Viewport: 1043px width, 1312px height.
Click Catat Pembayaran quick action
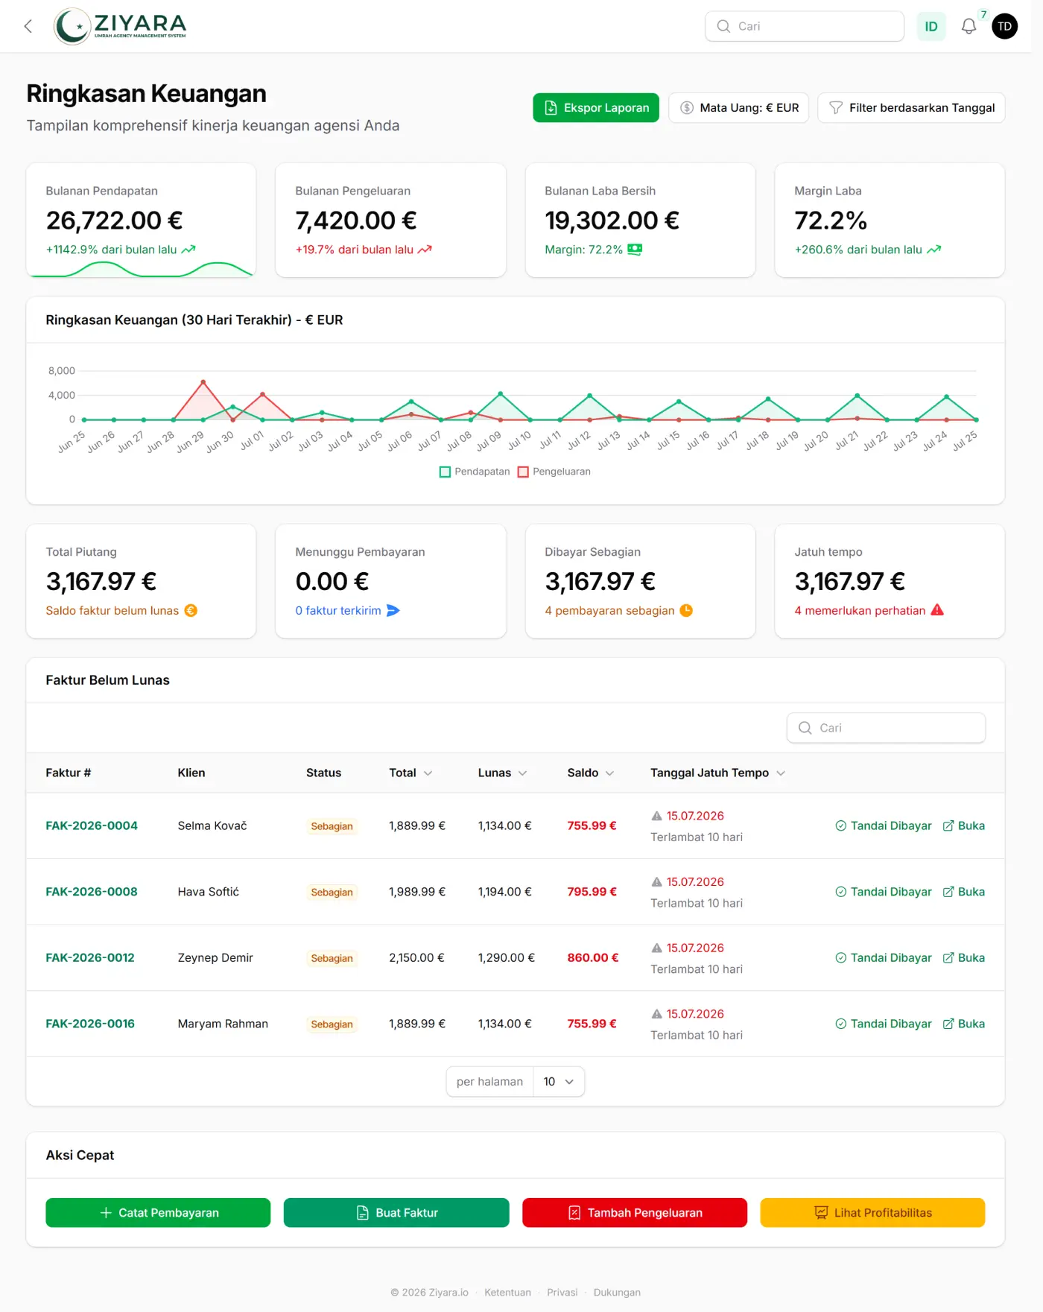[158, 1213]
